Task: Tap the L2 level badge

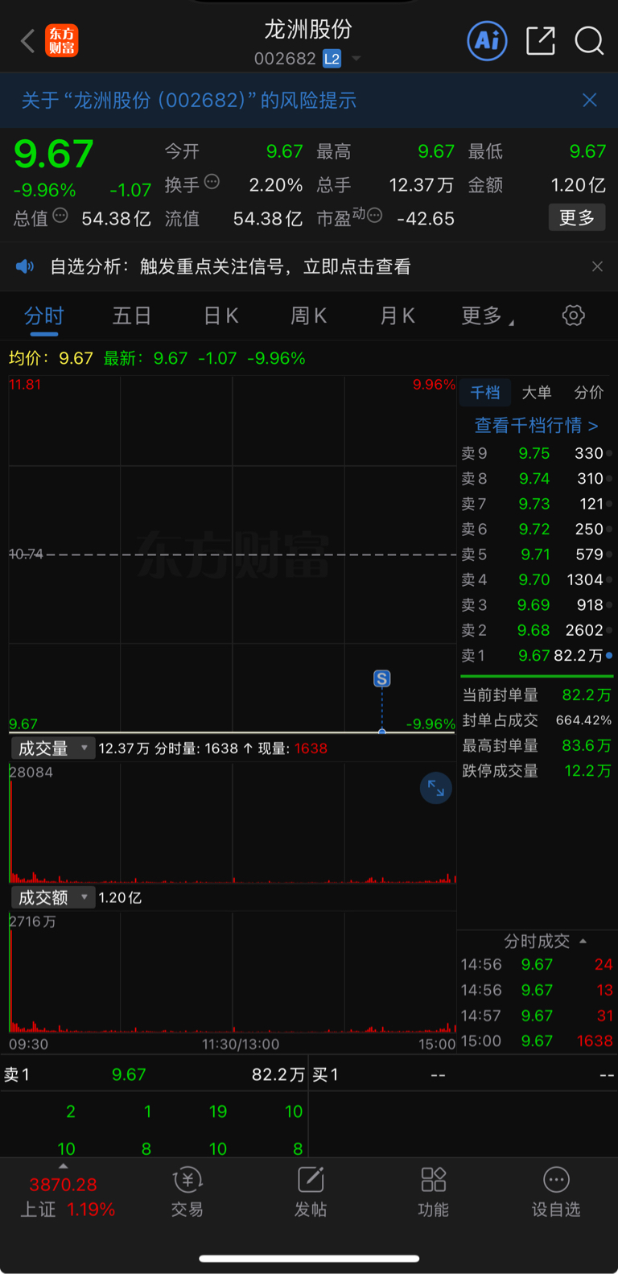Action: coord(332,59)
